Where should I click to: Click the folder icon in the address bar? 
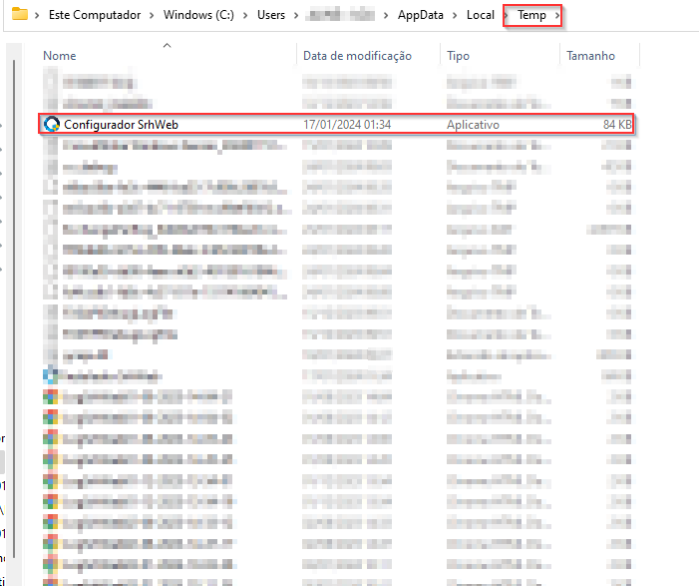coord(19,15)
